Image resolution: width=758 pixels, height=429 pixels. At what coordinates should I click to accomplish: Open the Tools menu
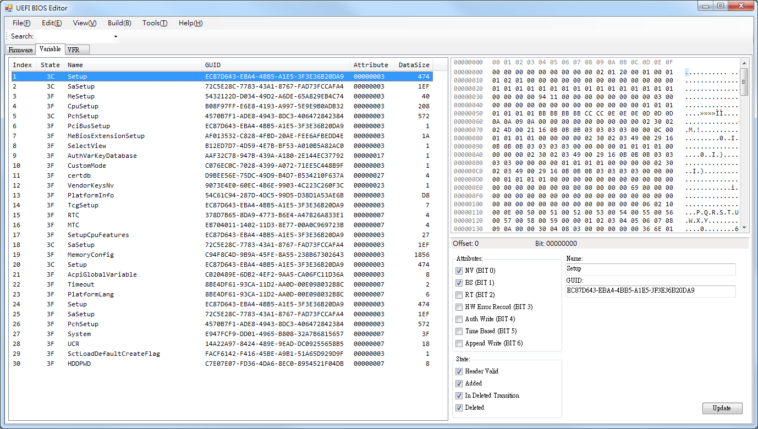point(153,23)
